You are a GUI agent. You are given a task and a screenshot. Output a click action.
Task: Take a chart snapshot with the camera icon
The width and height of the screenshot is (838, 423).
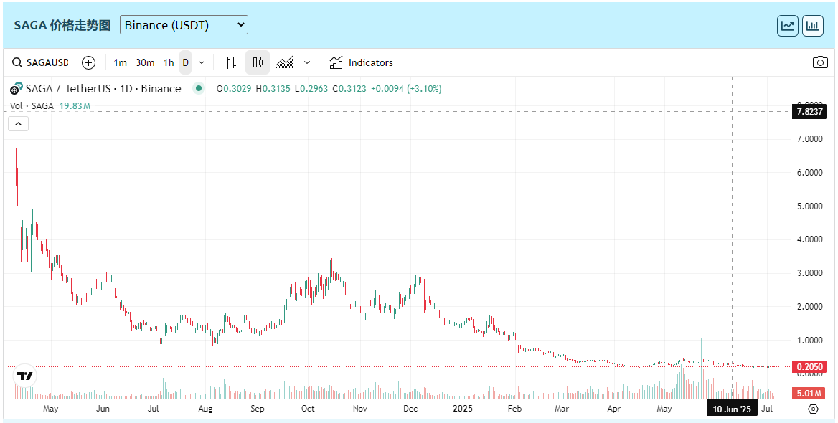pyautogui.click(x=820, y=62)
